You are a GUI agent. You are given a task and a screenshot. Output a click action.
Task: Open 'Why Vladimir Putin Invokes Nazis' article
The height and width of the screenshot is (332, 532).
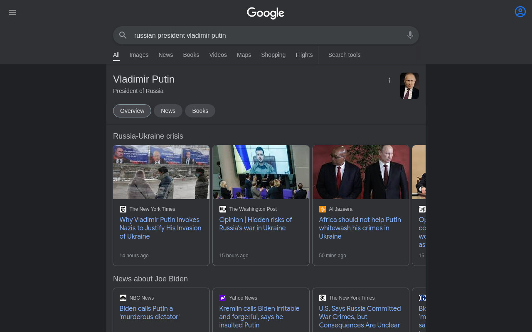pos(160,228)
